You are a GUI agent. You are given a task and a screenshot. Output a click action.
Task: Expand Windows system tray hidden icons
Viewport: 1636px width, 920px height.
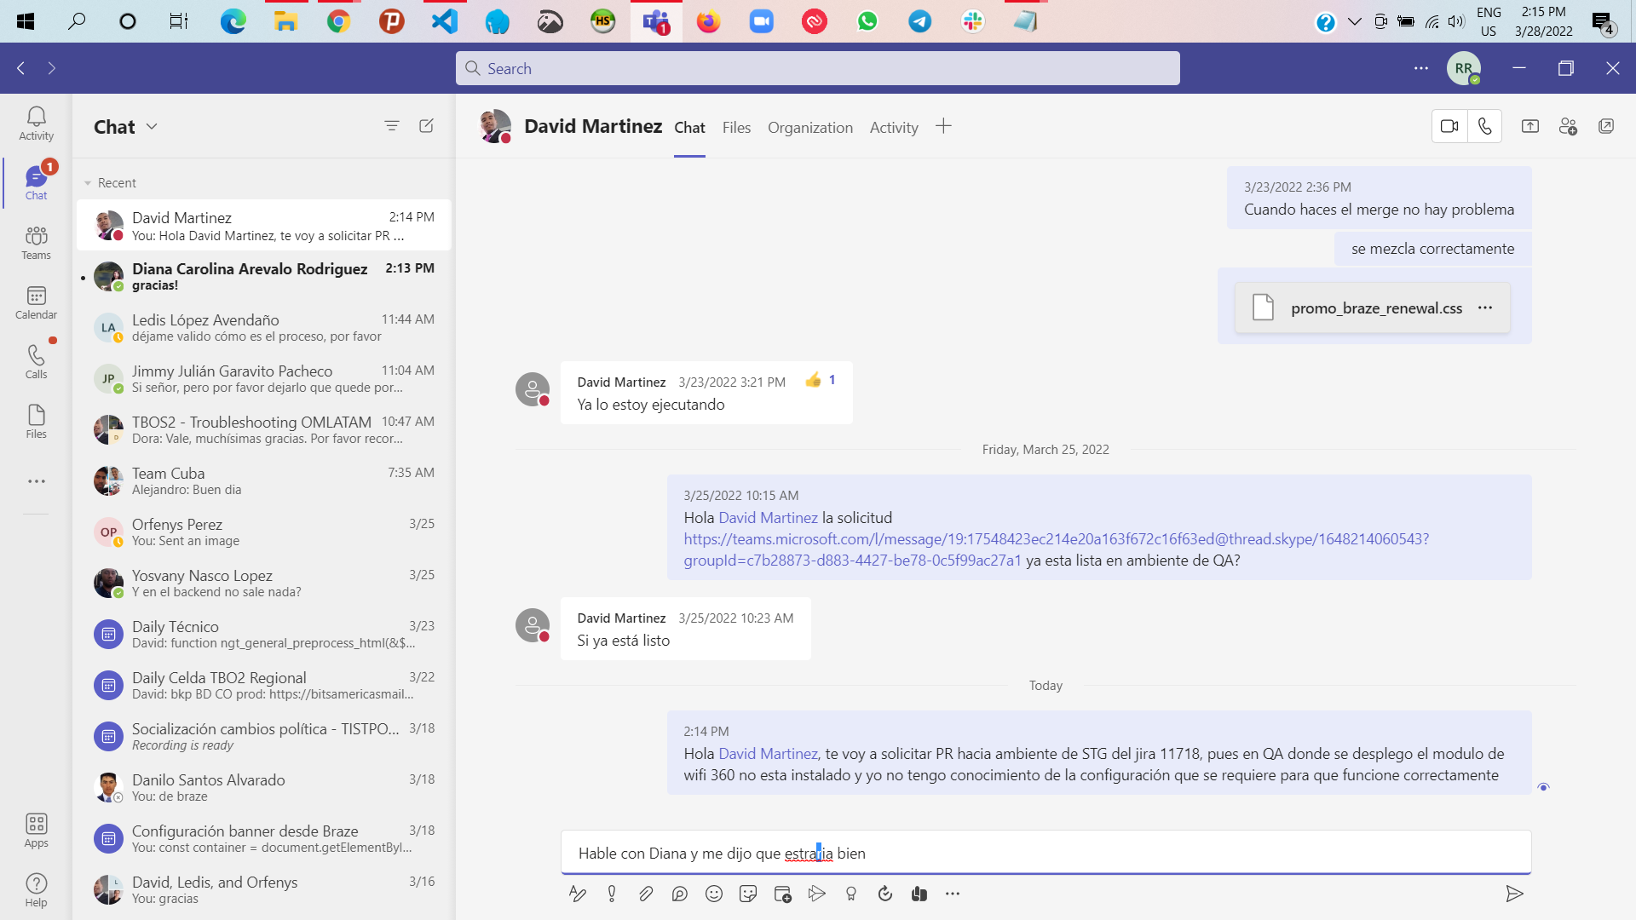click(1354, 21)
